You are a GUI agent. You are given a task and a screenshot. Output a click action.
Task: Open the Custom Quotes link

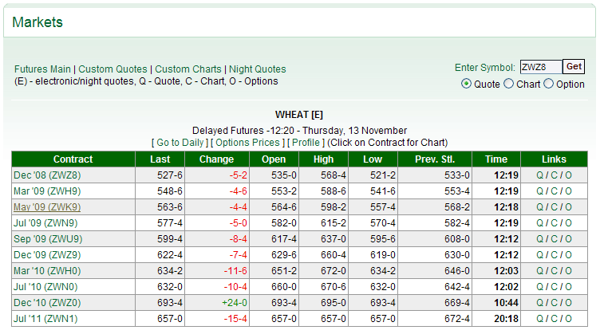pyautogui.click(x=113, y=69)
